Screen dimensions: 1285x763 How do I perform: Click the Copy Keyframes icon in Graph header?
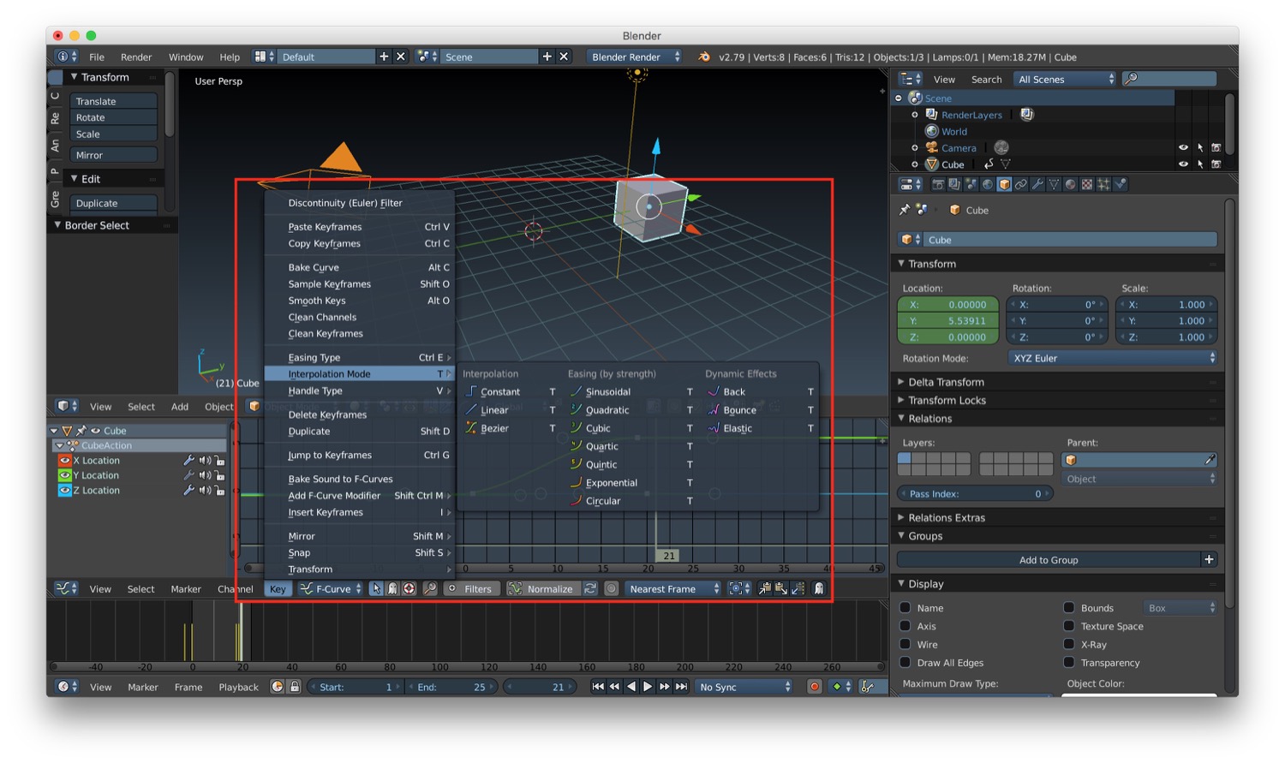point(764,589)
